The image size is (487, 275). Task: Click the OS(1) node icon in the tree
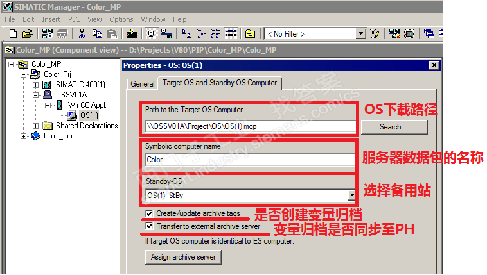(x=72, y=115)
